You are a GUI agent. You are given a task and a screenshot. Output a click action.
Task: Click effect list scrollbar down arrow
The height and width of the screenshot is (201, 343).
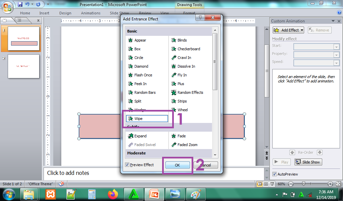click(x=215, y=155)
